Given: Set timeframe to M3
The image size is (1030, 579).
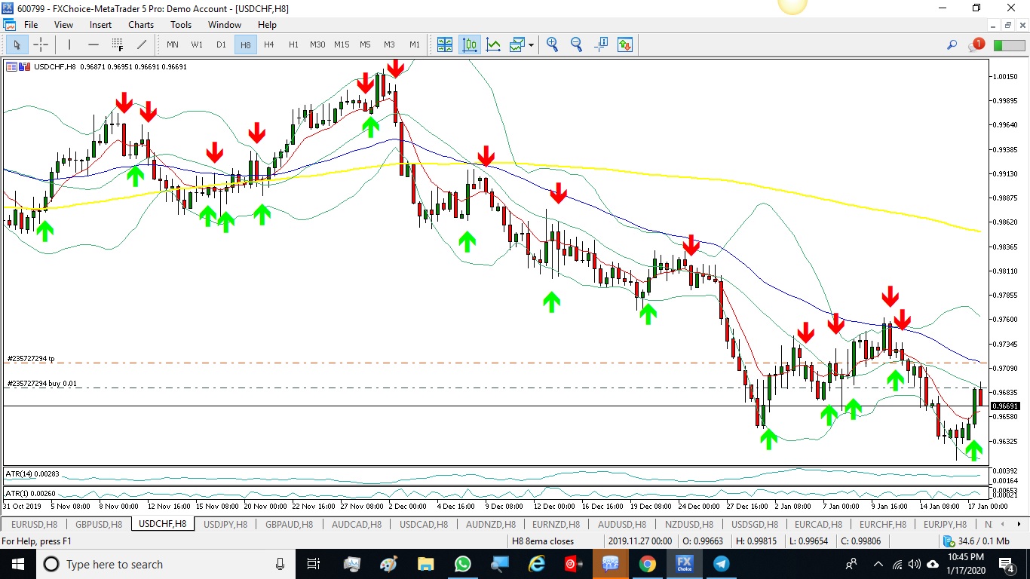Looking at the screenshot, I should (390, 44).
